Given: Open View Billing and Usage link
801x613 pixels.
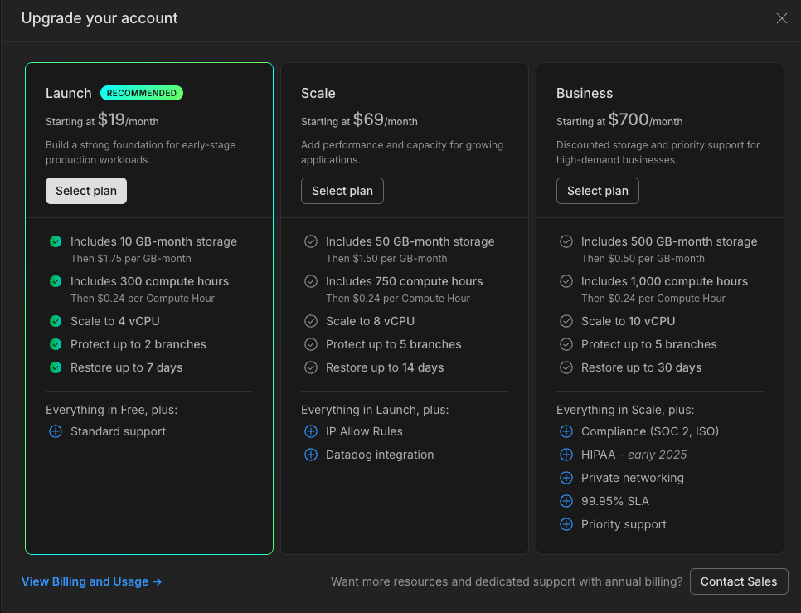Looking at the screenshot, I should 91,581.
